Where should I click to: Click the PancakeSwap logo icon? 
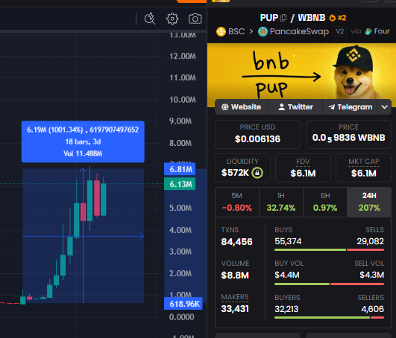[x=263, y=32]
